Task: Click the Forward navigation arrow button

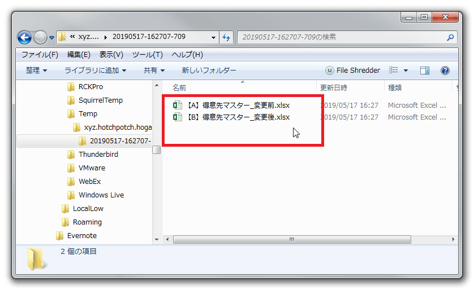Action: pos(40,37)
